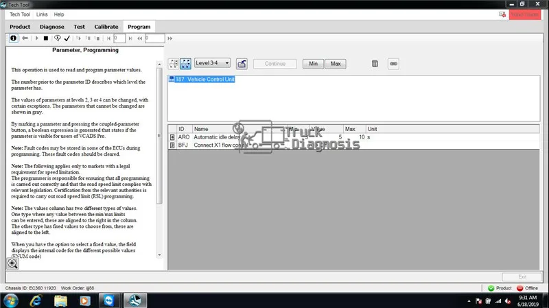Stop the operation with the square icon
The height and width of the screenshot is (308, 549).
(x=46, y=38)
